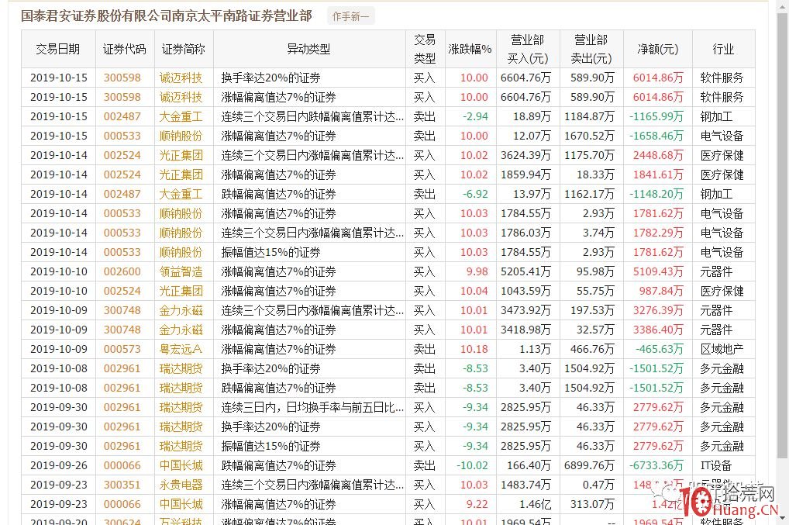The image size is (789, 525).
Task: Select the 领益智造 stock link
Action: pyautogui.click(x=181, y=271)
